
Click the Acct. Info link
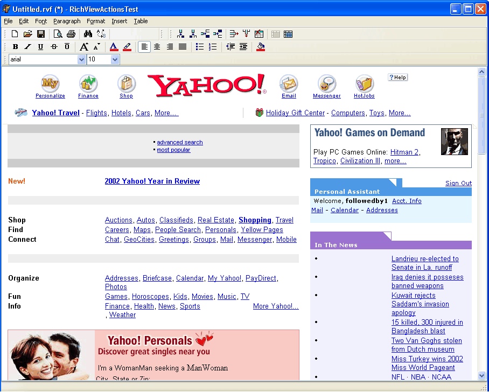pyautogui.click(x=407, y=201)
